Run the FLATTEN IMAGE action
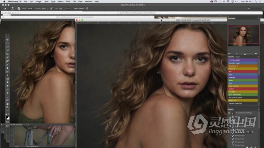This screenshot has height=148, width=264. pos(243,60)
